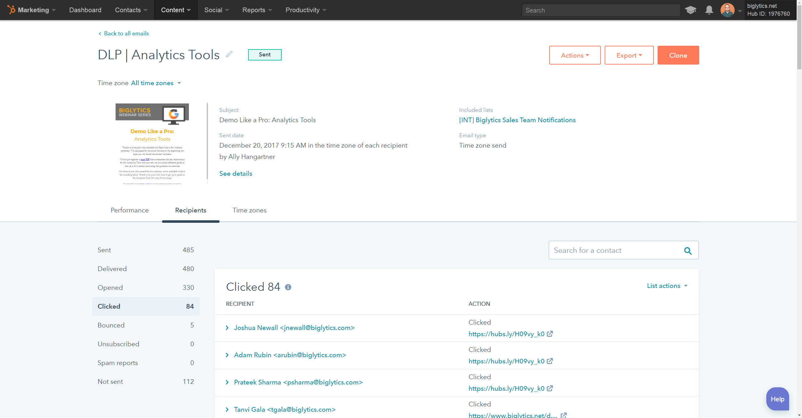Follow the See details link

tap(236, 174)
